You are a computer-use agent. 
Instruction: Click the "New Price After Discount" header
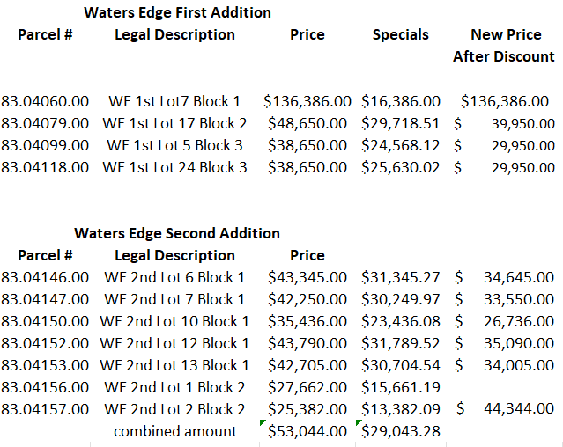point(505,46)
